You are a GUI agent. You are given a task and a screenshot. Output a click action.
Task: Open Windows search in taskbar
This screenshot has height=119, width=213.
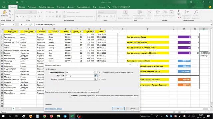point(10,116)
